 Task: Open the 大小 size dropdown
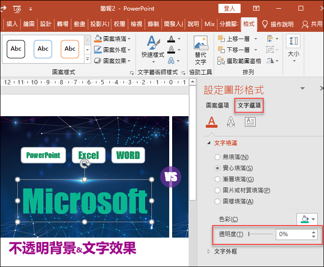click(294, 49)
